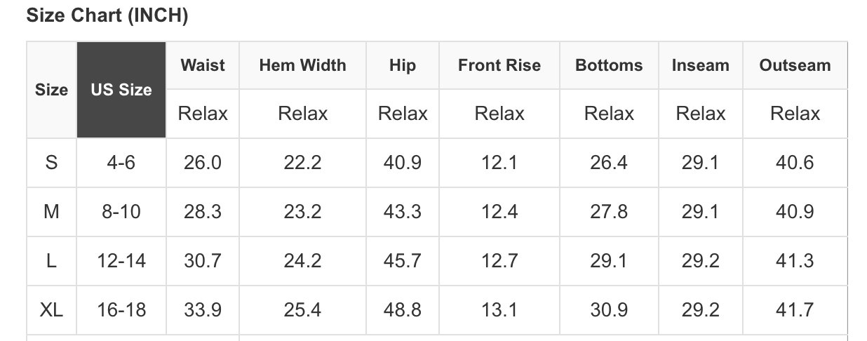
Task: Select the S size row label
Action: (x=51, y=163)
